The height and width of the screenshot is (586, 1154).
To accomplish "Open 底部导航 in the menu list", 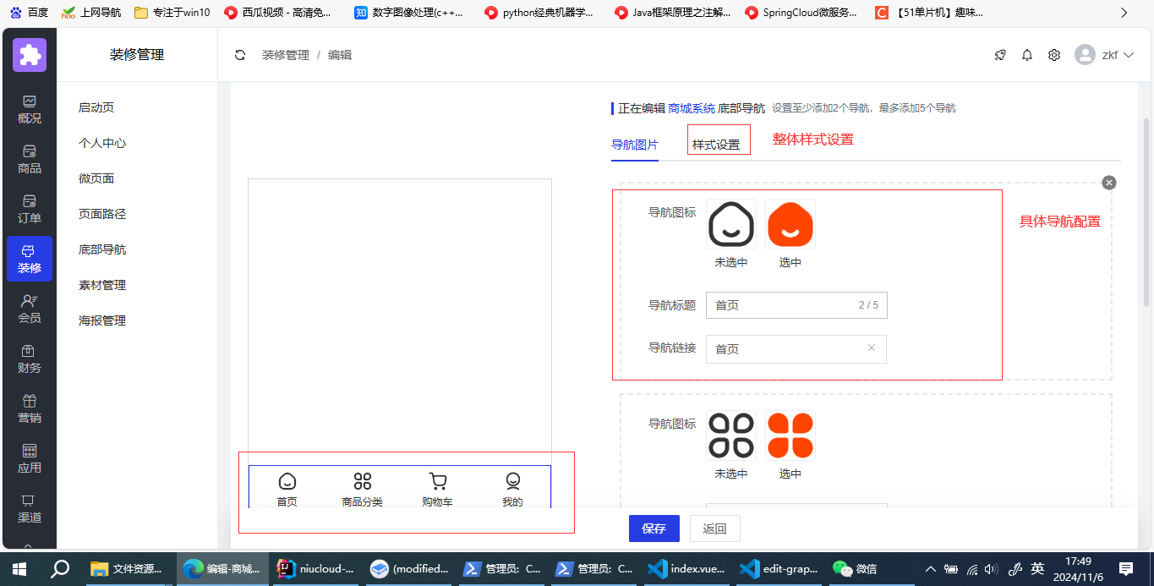I will [x=102, y=249].
